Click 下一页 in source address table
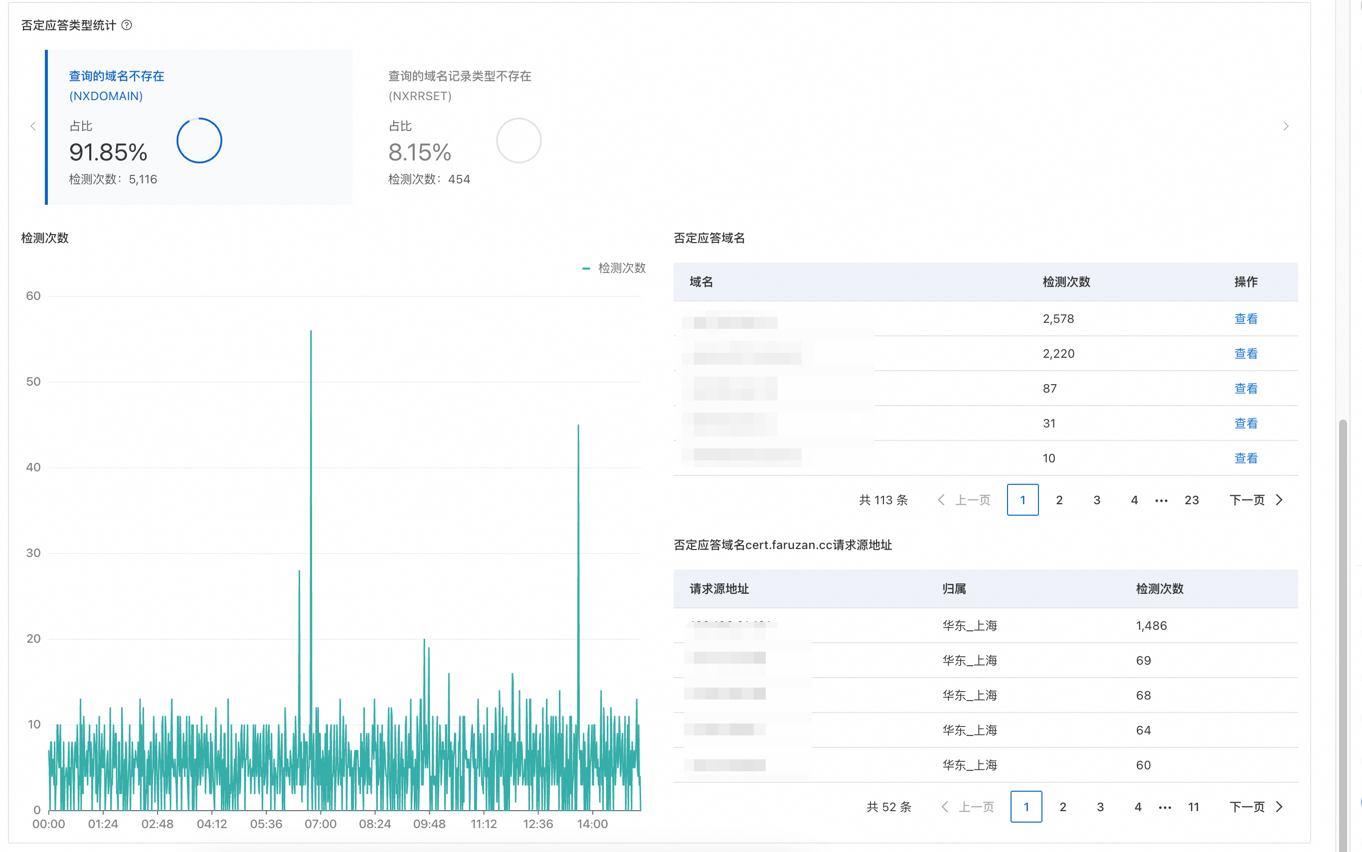 pyautogui.click(x=1255, y=807)
